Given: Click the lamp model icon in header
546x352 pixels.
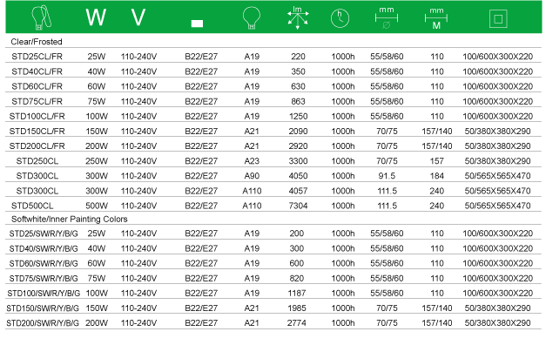Looking at the screenshot, I should tap(41, 17).
